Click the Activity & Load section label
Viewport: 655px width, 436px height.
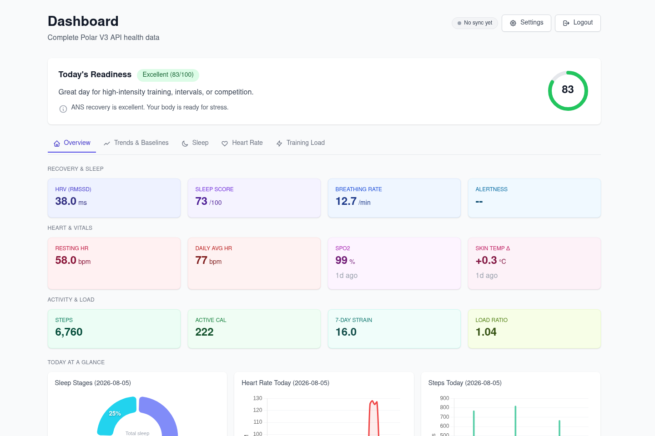coord(71,300)
